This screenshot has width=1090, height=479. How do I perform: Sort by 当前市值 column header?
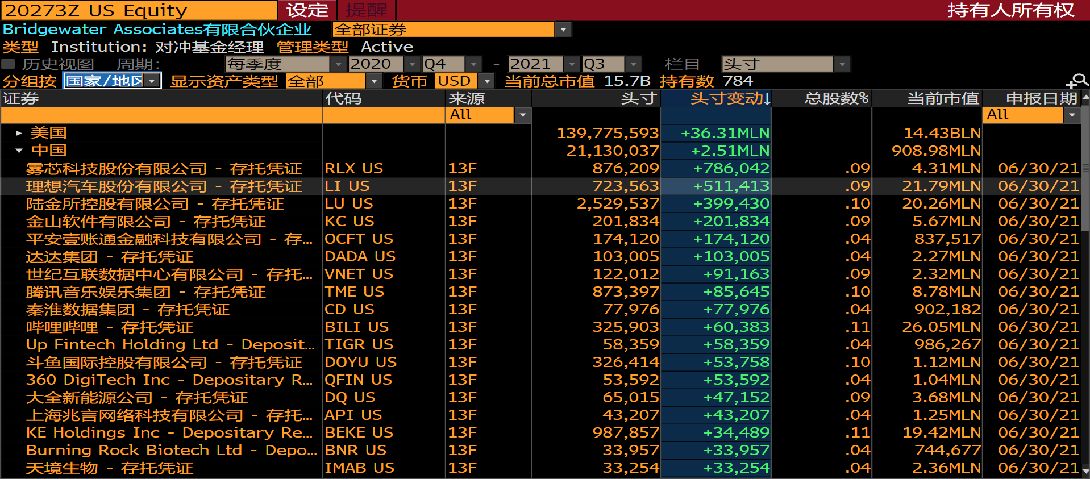(x=927, y=98)
